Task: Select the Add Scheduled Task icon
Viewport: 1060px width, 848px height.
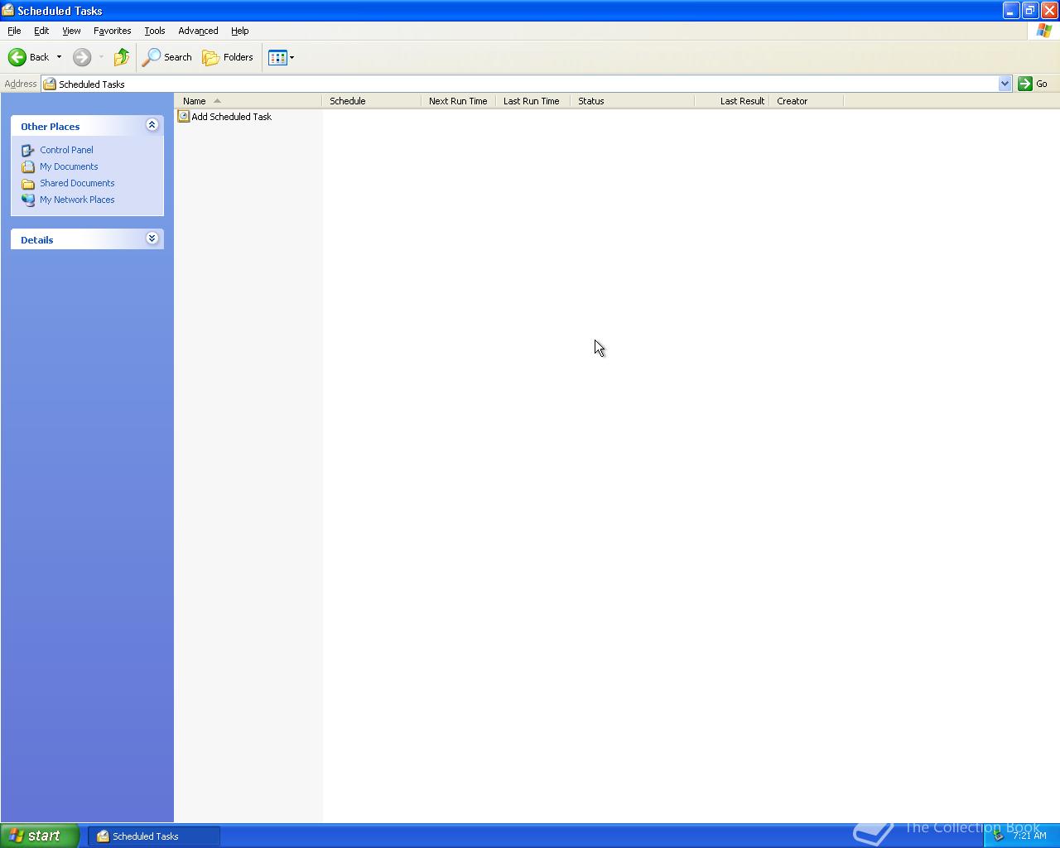Action: pos(184,117)
